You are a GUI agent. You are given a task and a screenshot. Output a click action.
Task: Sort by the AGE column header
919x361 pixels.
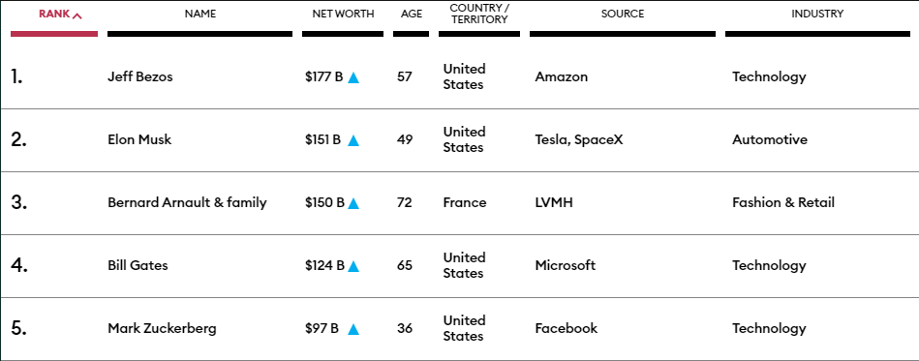[x=412, y=15]
